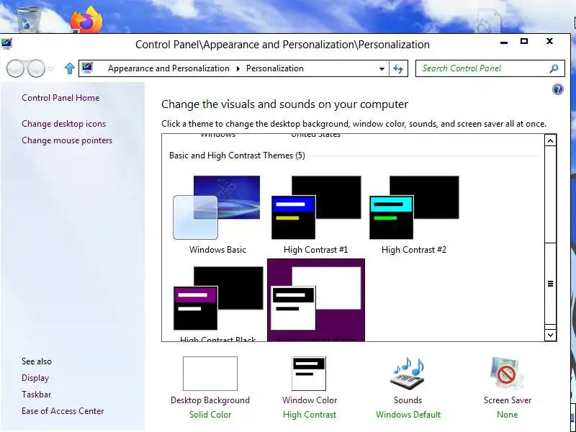
Task: Refresh the Personalization page
Action: click(x=398, y=68)
